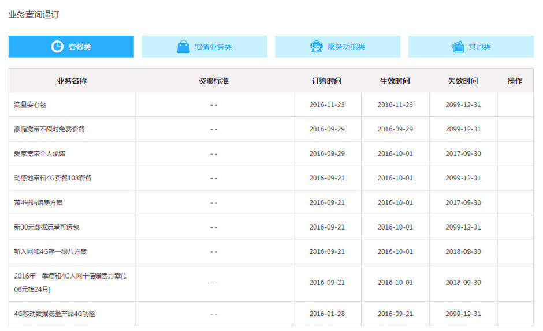The height and width of the screenshot is (331, 543).
Task: Click 带4号码赠费方案 order date 2016-09-21
Action: [327, 202]
